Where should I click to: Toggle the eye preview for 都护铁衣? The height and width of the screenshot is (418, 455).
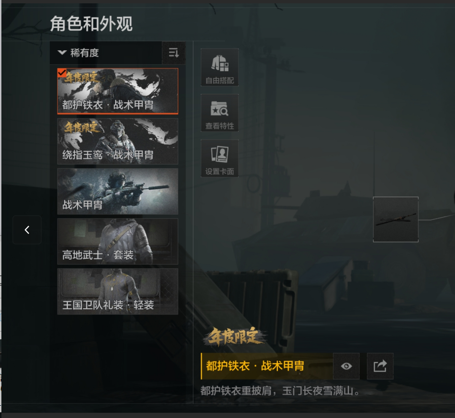346,366
